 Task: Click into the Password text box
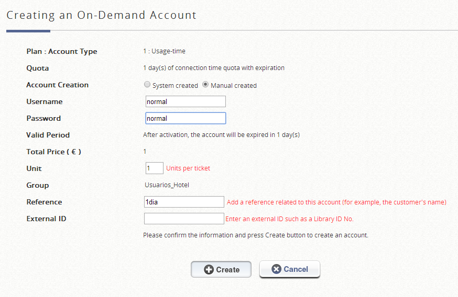[x=186, y=118]
